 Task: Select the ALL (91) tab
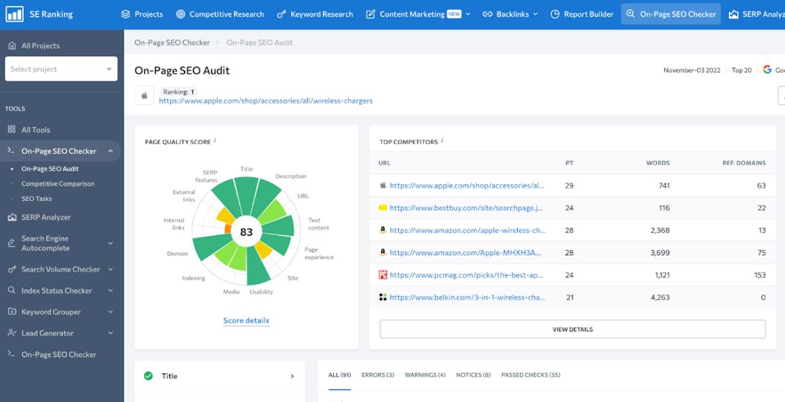(x=339, y=375)
